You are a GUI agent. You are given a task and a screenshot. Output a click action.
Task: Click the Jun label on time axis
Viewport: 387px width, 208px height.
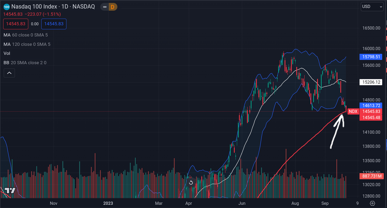242,203
